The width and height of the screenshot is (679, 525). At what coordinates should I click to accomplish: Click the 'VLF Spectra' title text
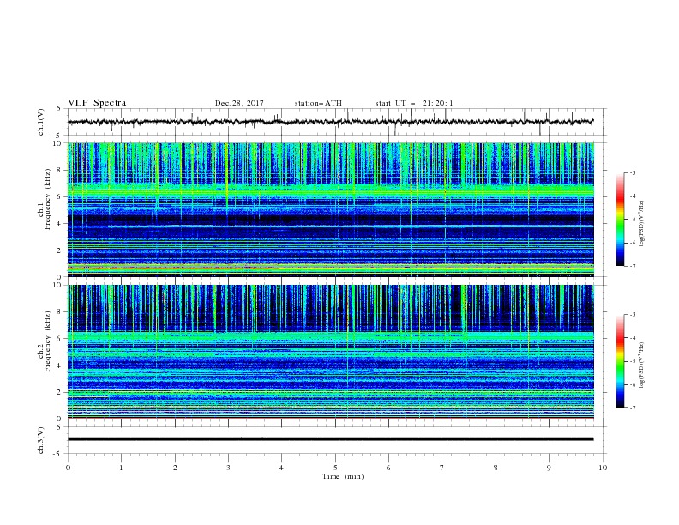pyautogui.click(x=97, y=103)
